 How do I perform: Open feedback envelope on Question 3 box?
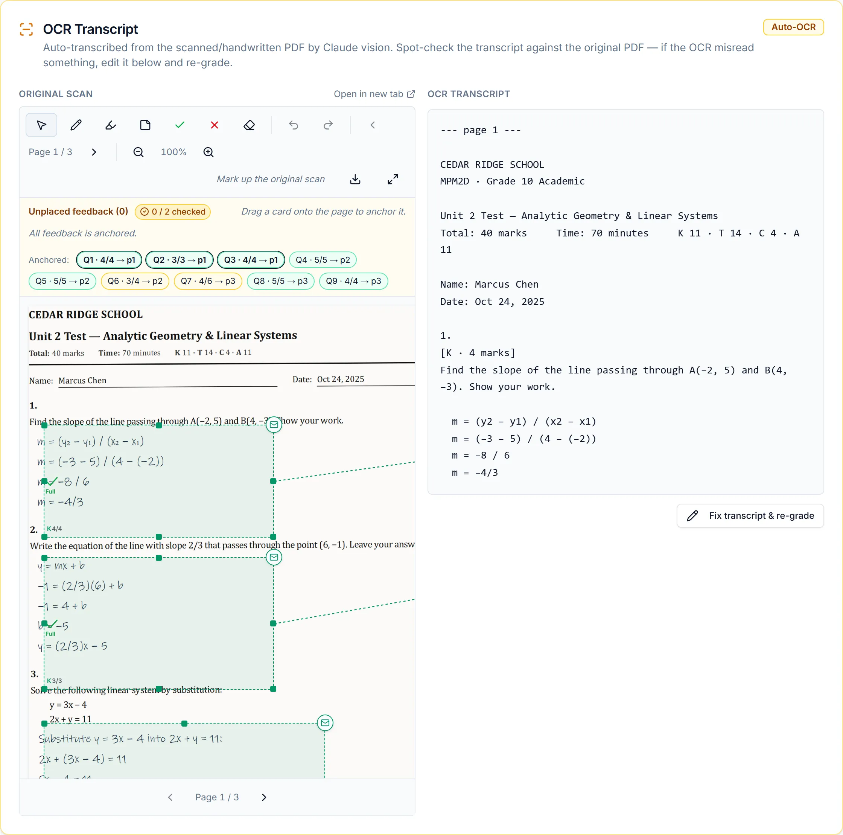(x=325, y=723)
